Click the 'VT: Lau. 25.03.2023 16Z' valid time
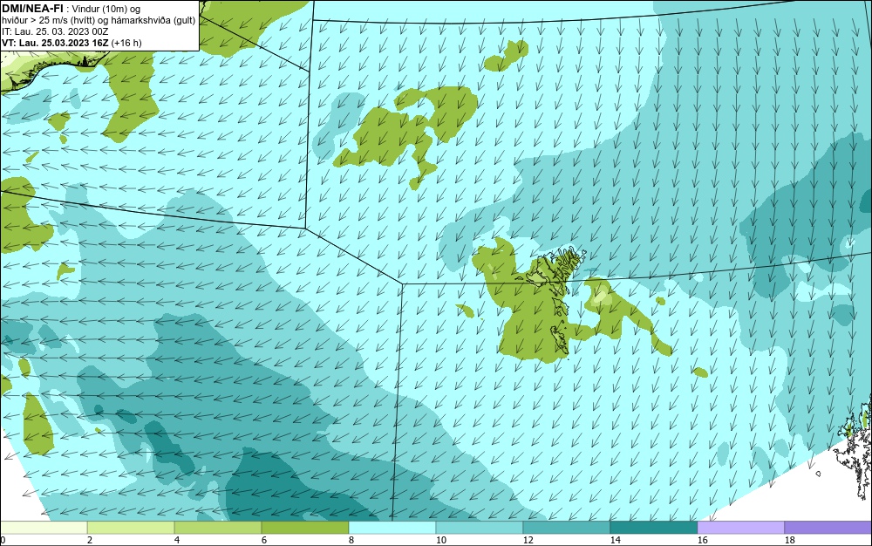This screenshot has width=872, height=546. pos(56,43)
